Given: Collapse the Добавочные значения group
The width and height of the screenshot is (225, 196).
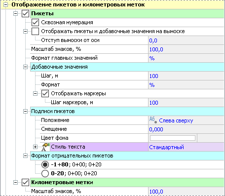Looking at the screenshot, I should [x=25, y=67].
